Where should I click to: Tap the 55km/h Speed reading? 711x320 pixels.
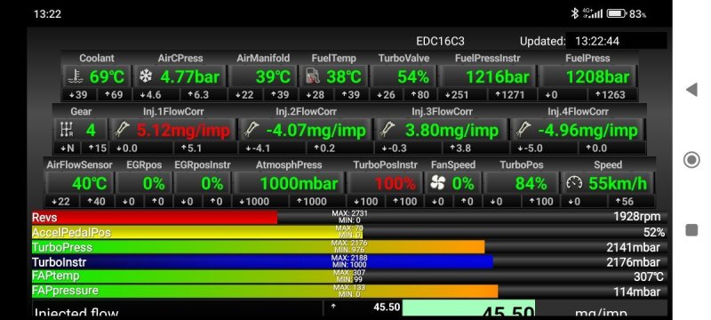(618, 184)
